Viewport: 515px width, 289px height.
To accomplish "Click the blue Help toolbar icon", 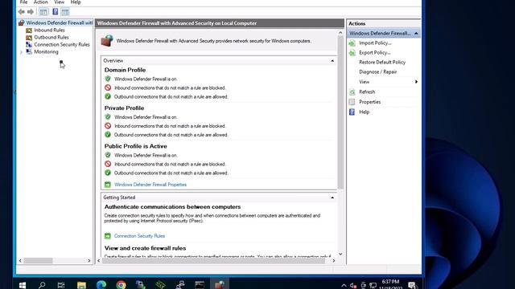I will point(56,12).
